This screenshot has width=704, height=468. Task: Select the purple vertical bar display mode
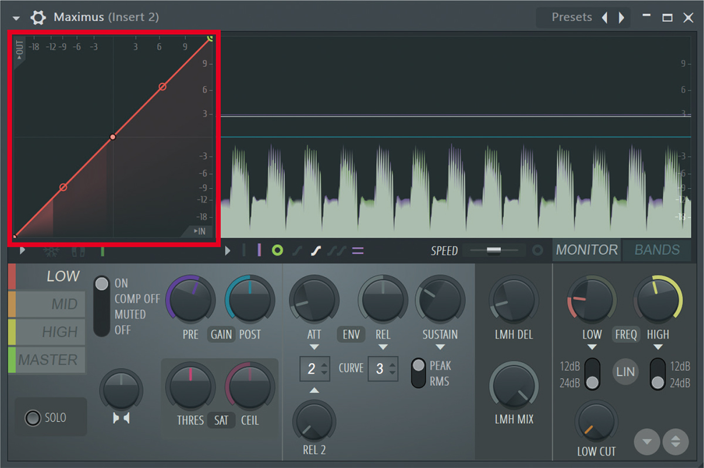(259, 251)
